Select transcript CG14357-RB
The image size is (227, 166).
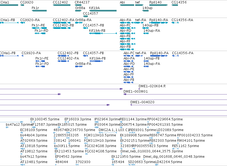click(85, 28)
